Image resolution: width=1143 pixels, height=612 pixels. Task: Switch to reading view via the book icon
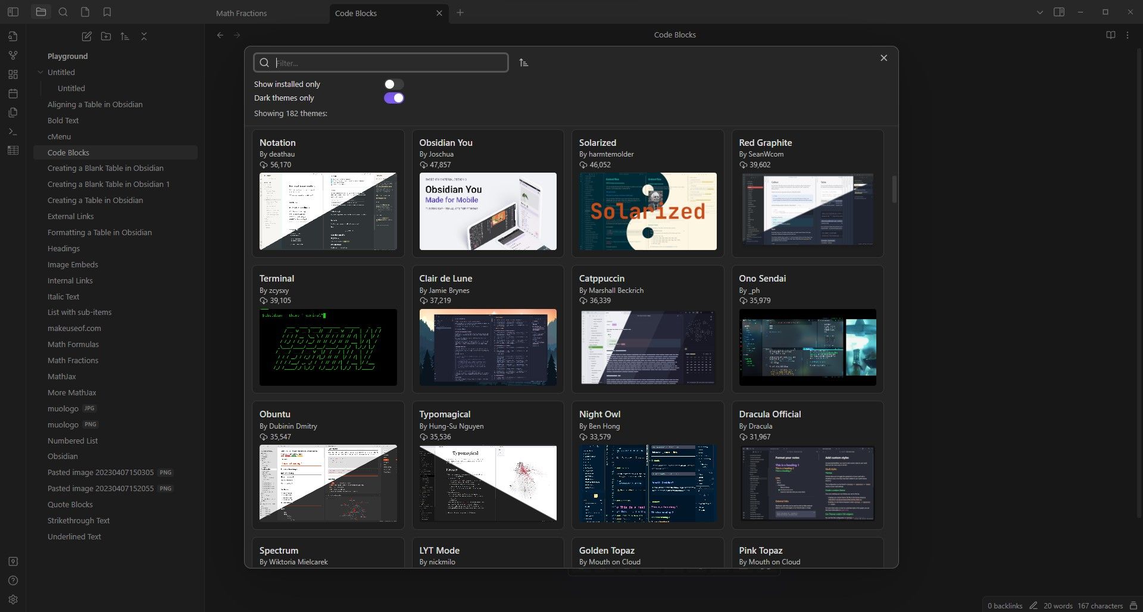click(1110, 35)
